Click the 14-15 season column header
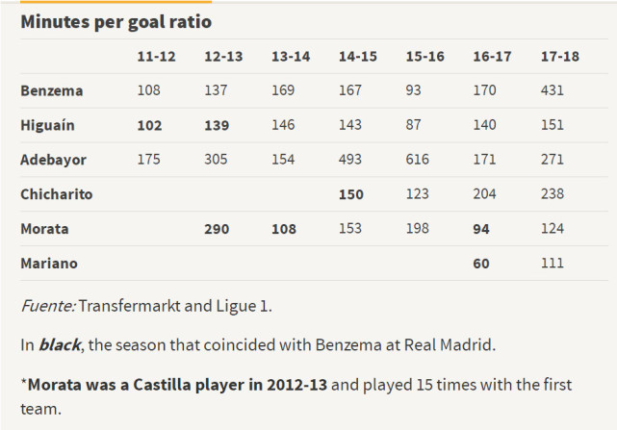This screenshot has width=617, height=430. click(x=357, y=57)
